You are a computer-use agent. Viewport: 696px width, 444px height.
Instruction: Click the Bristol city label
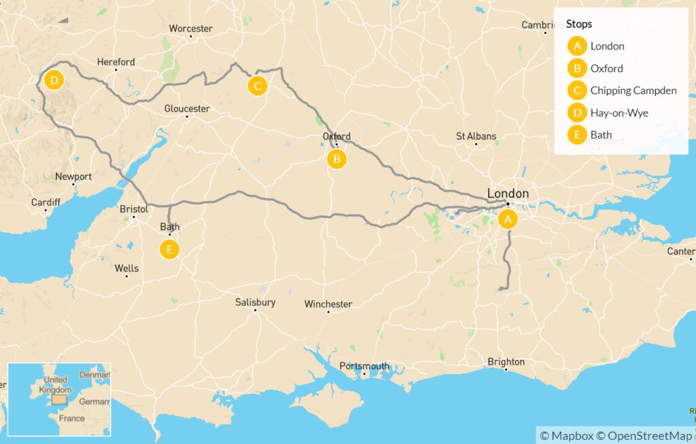[x=134, y=209]
